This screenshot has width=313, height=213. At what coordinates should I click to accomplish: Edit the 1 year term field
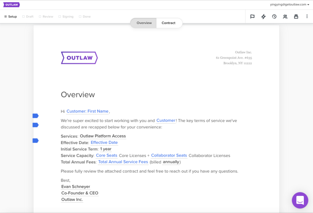[106, 149]
